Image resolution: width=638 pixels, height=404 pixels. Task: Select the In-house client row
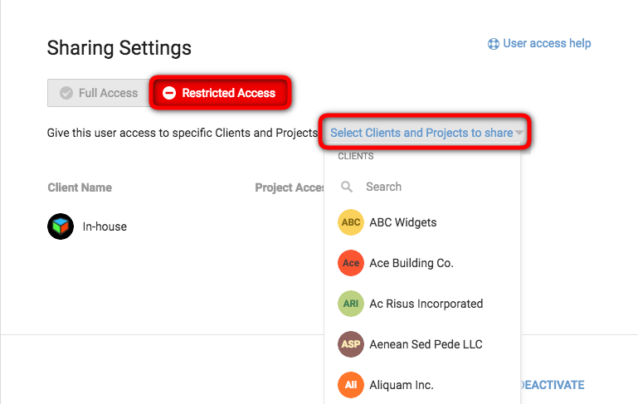click(185, 226)
